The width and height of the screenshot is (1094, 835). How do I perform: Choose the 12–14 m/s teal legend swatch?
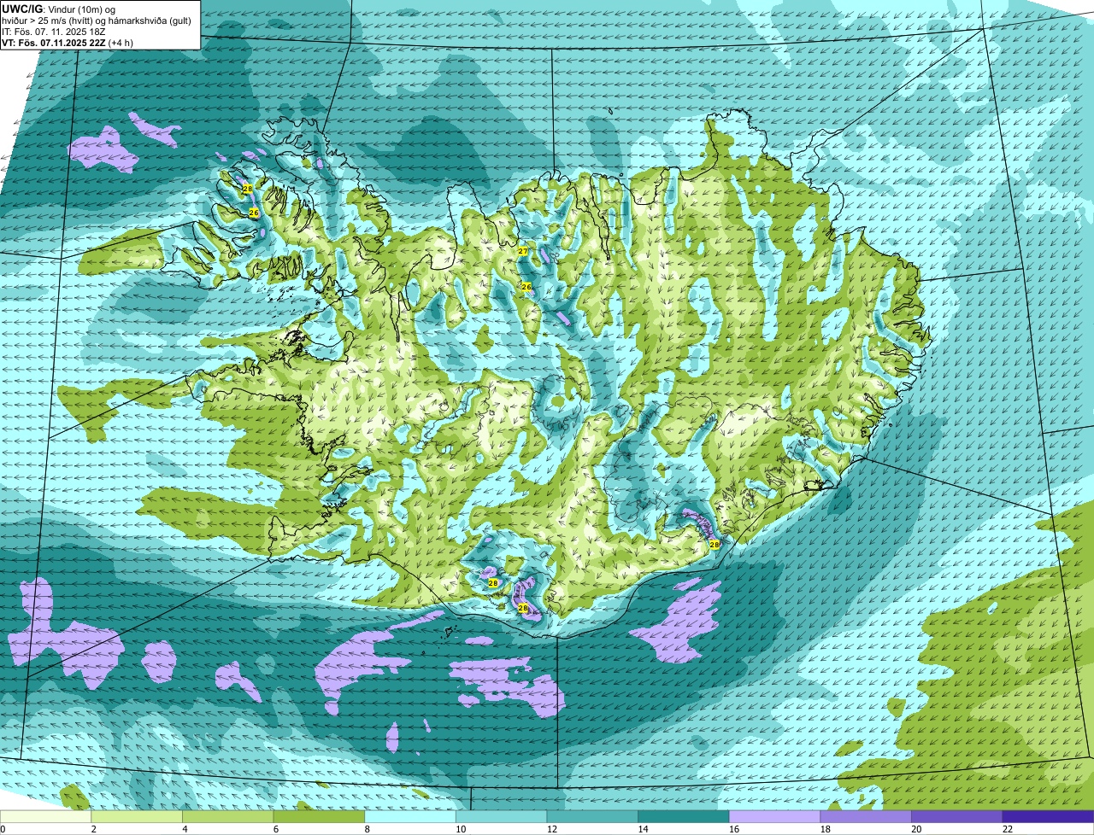tap(592, 817)
